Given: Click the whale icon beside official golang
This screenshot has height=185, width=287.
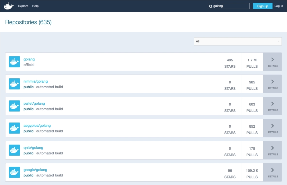Looking at the screenshot, I should [14, 62].
